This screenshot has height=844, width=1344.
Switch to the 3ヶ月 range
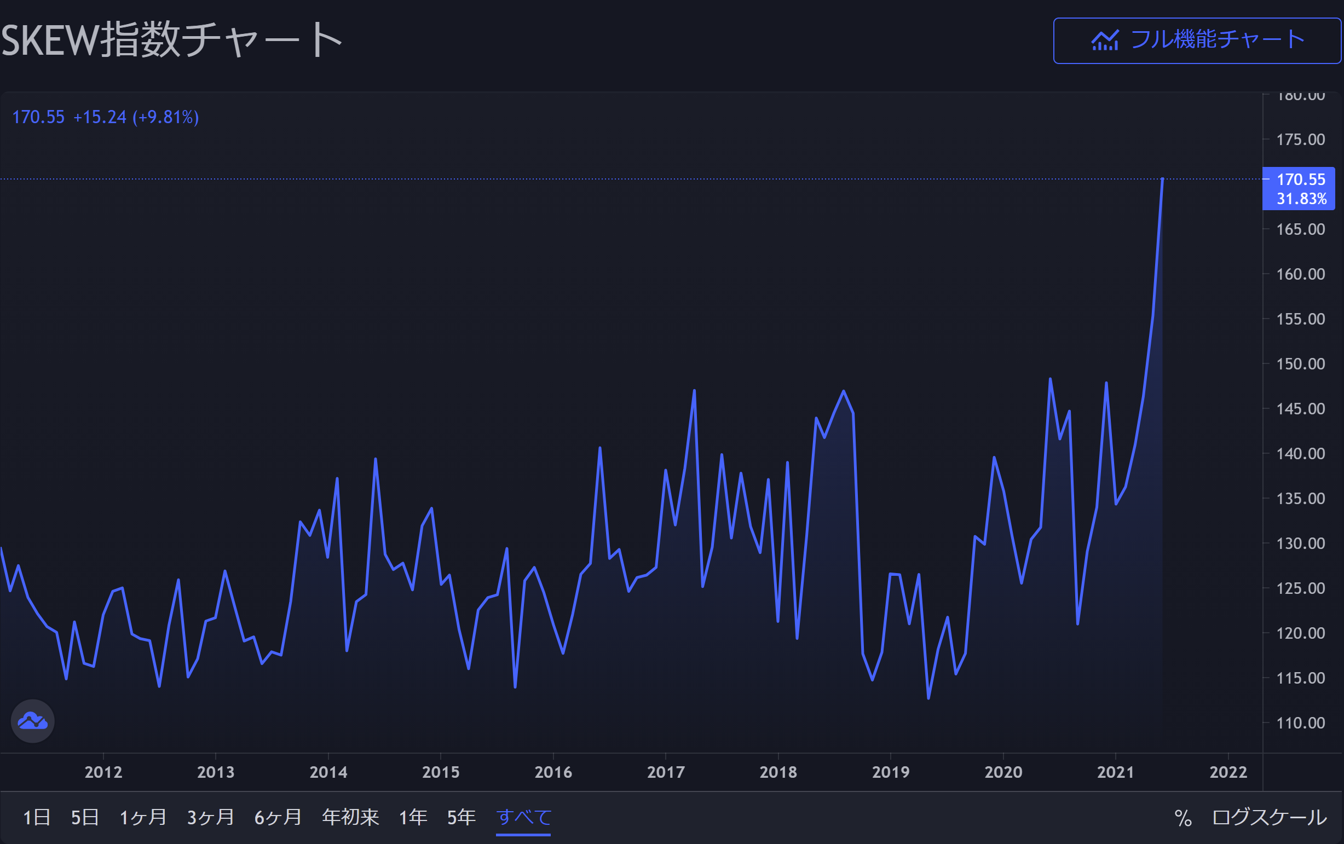point(210,817)
